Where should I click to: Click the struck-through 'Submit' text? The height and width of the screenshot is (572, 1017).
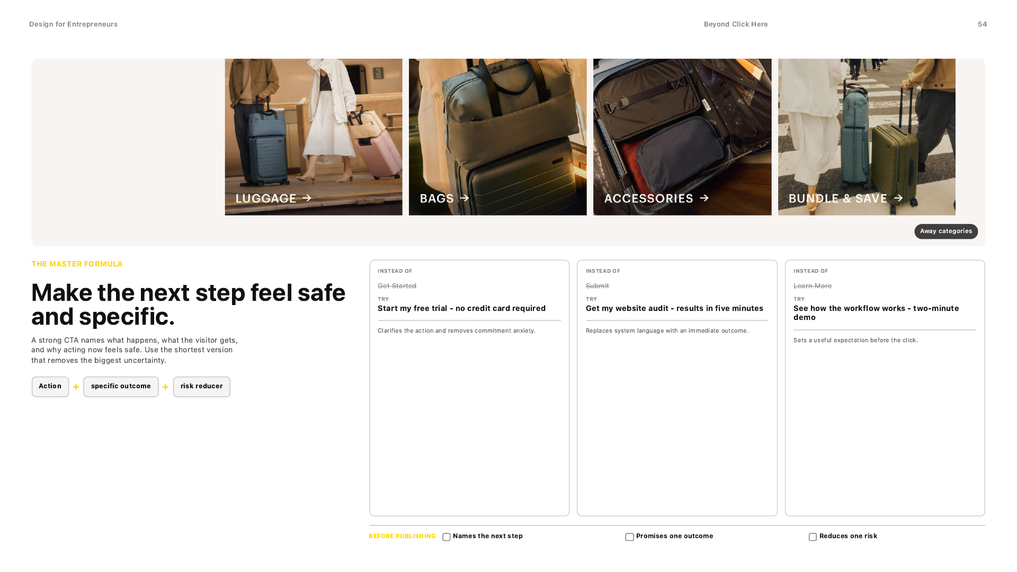coord(597,286)
